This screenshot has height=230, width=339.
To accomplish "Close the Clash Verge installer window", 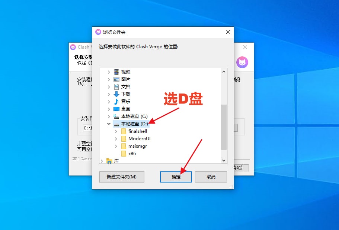I will [x=245, y=47].
